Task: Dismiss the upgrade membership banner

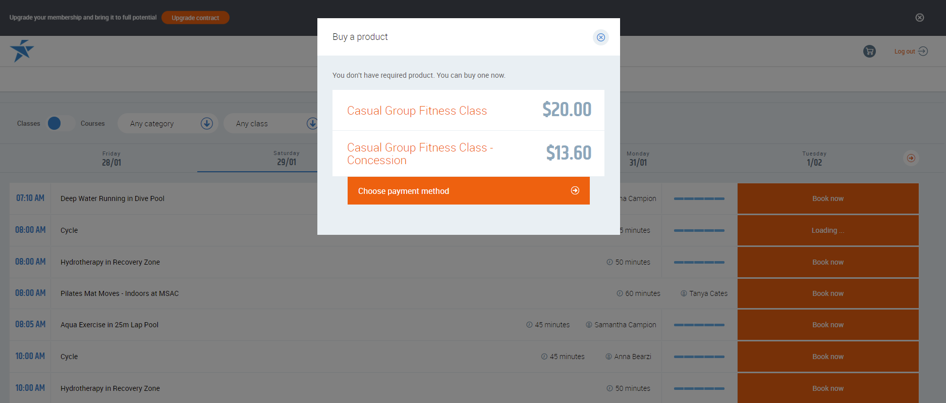Action: 919,18
